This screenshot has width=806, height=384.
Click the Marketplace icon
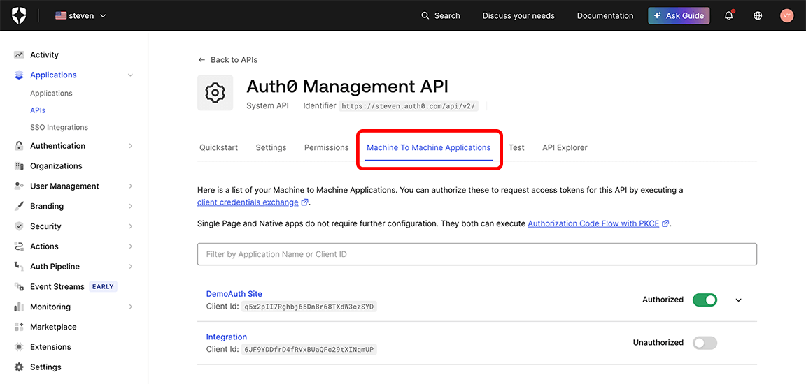[x=19, y=327]
